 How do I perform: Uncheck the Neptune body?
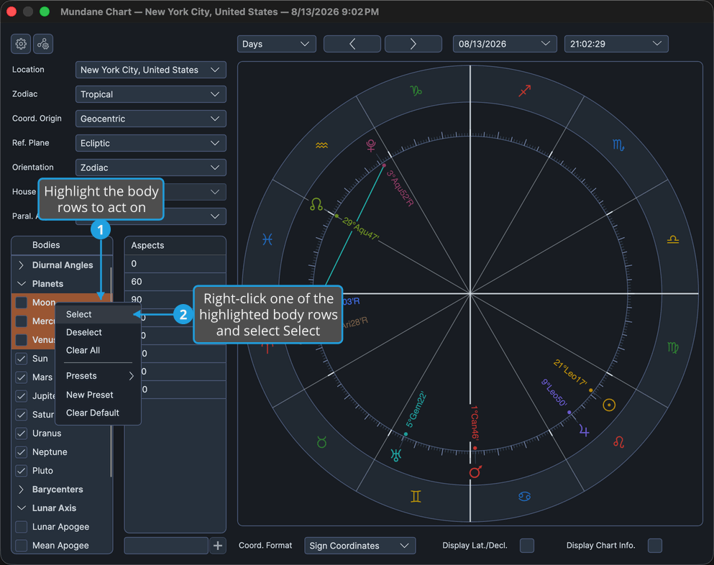tap(22, 451)
